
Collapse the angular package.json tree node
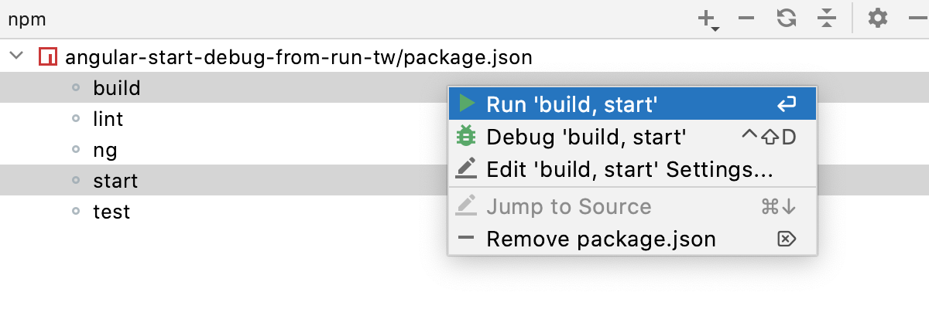(16, 57)
